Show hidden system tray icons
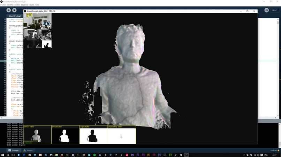Screen dimensions: 281x157 (x=244, y=155)
